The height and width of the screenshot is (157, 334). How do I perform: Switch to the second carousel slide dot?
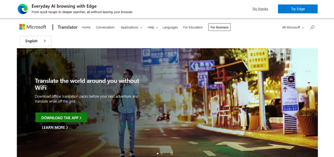tap(161, 153)
